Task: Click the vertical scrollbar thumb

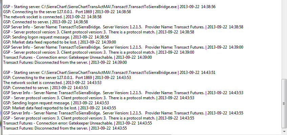Action: [x=284, y=103]
